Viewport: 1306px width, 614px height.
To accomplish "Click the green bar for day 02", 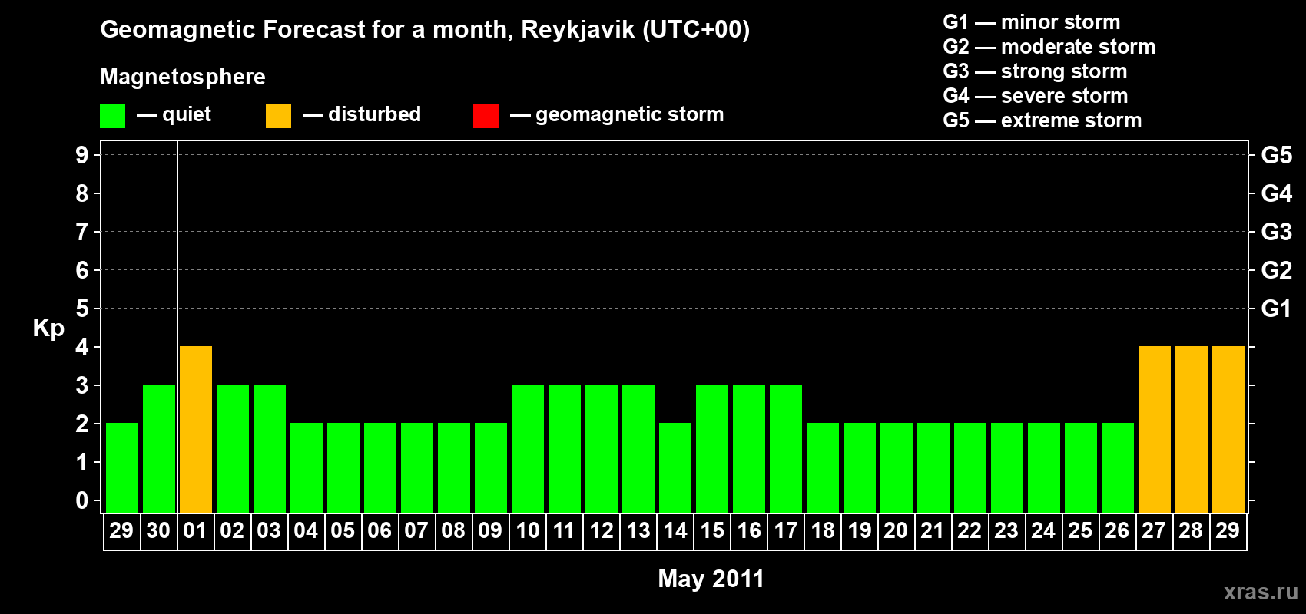I will pyautogui.click(x=233, y=449).
